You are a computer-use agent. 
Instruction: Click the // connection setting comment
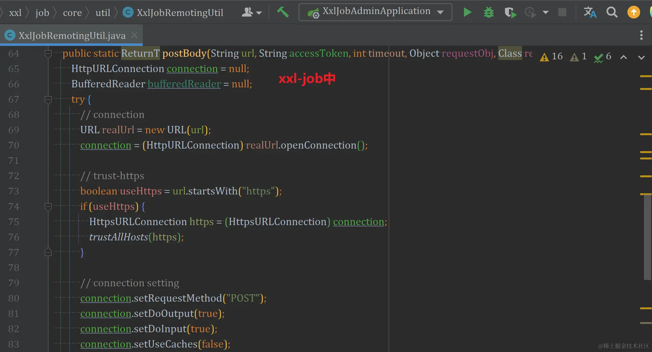[x=130, y=283]
